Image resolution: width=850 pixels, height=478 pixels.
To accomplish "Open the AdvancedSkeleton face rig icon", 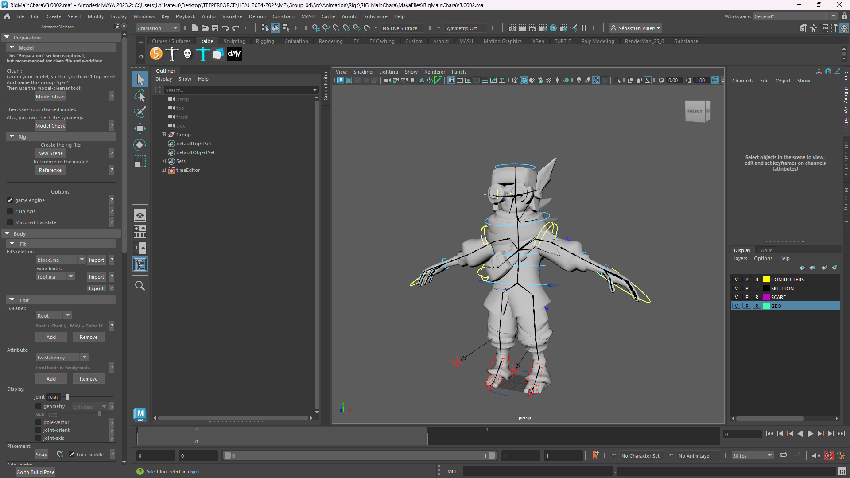I will click(x=187, y=54).
